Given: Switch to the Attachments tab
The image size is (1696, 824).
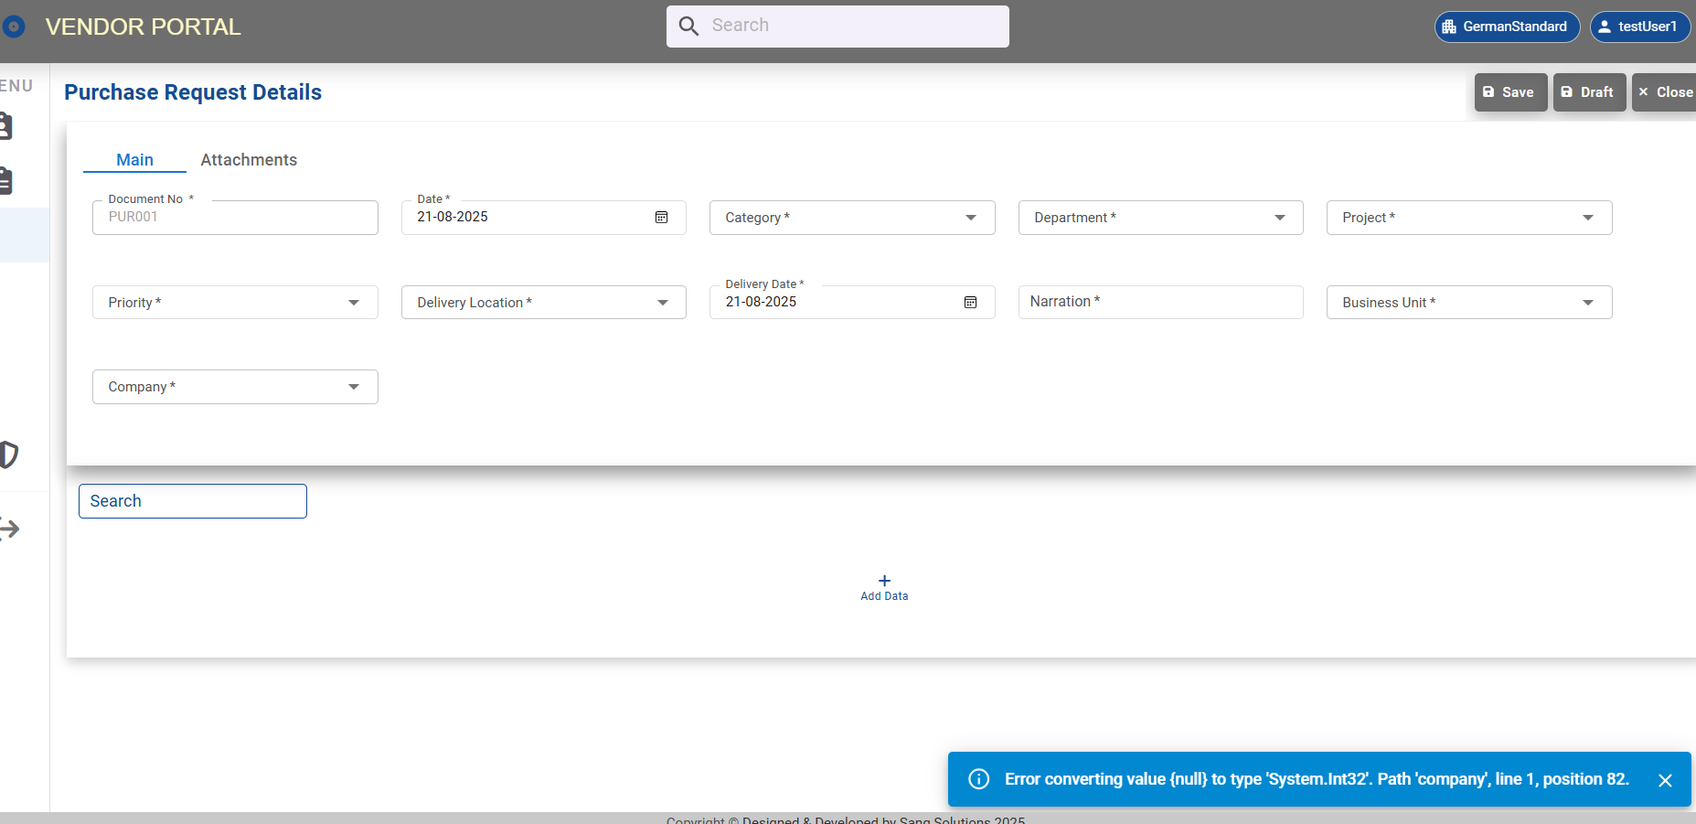Looking at the screenshot, I should 249,160.
